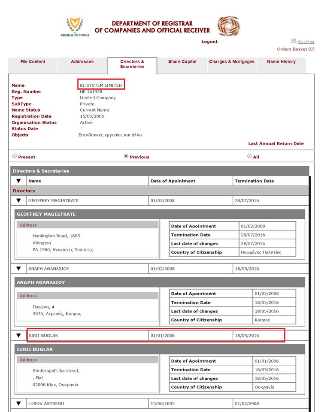Collapse the Iurii Buglak director row
324x412 pixels.
pos(18,336)
